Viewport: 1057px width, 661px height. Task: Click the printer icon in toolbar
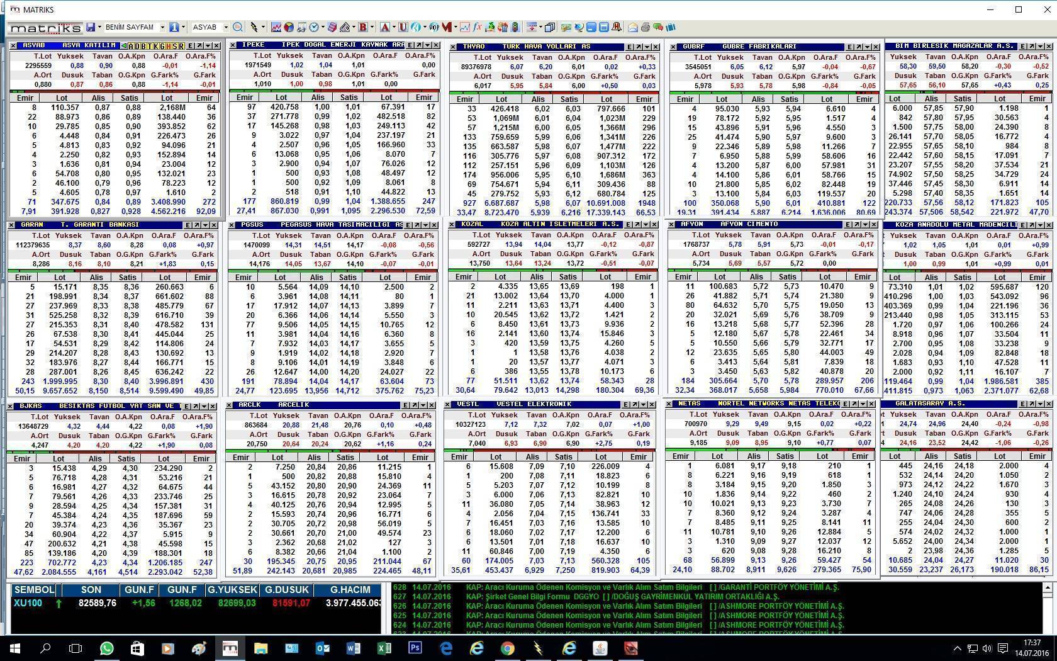coord(645,27)
